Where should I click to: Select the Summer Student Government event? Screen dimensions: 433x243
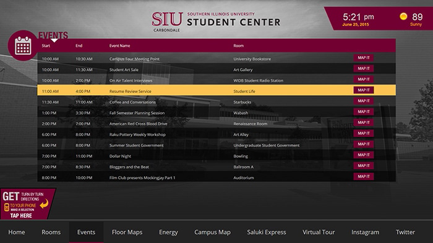coord(216,144)
